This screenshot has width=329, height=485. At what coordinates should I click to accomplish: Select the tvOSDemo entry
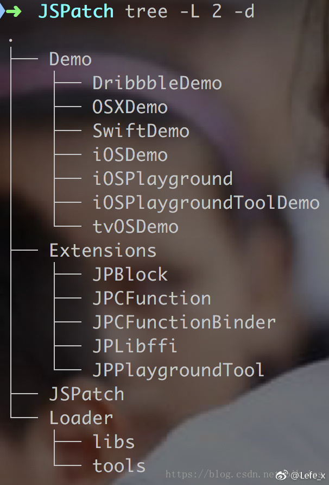pyautogui.click(x=136, y=227)
